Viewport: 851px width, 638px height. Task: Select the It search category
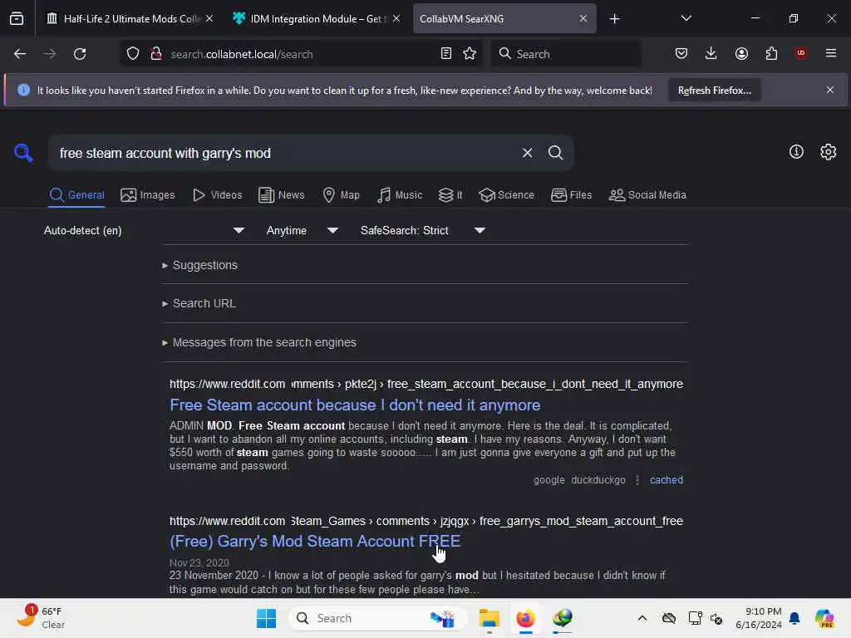(x=450, y=194)
